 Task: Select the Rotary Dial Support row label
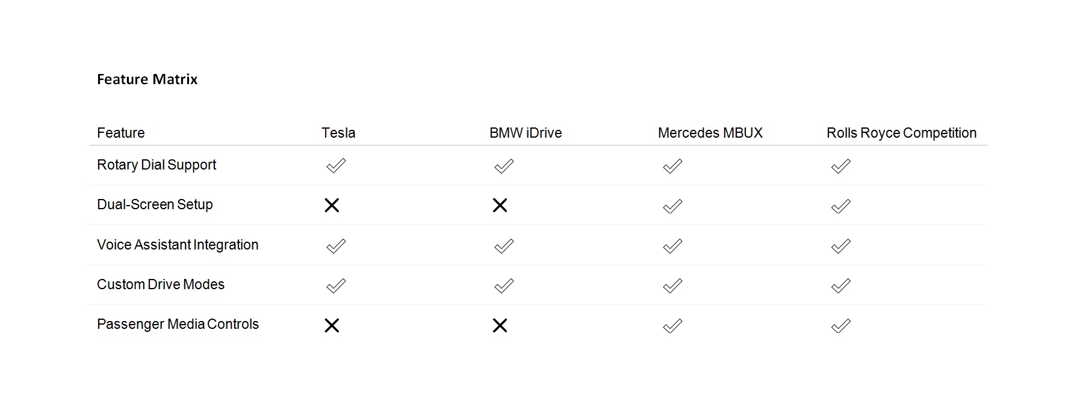click(x=157, y=165)
